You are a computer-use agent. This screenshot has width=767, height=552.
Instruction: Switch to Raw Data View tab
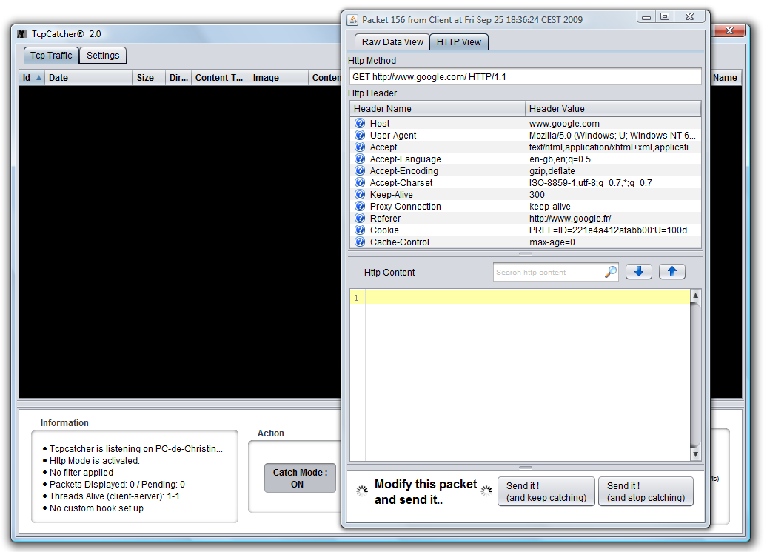(x=392, y=42)
